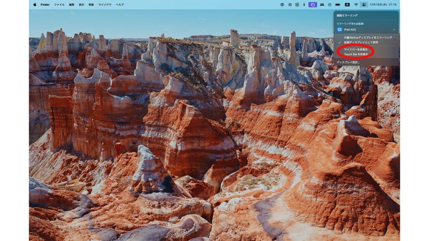Viewport: 429px width, 241px height.
Task: Click the Wi-Fi status icon
Action: click(x=356, y=5)
